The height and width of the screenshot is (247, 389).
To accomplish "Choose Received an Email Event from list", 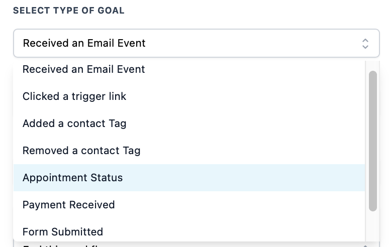I will 84,69.
